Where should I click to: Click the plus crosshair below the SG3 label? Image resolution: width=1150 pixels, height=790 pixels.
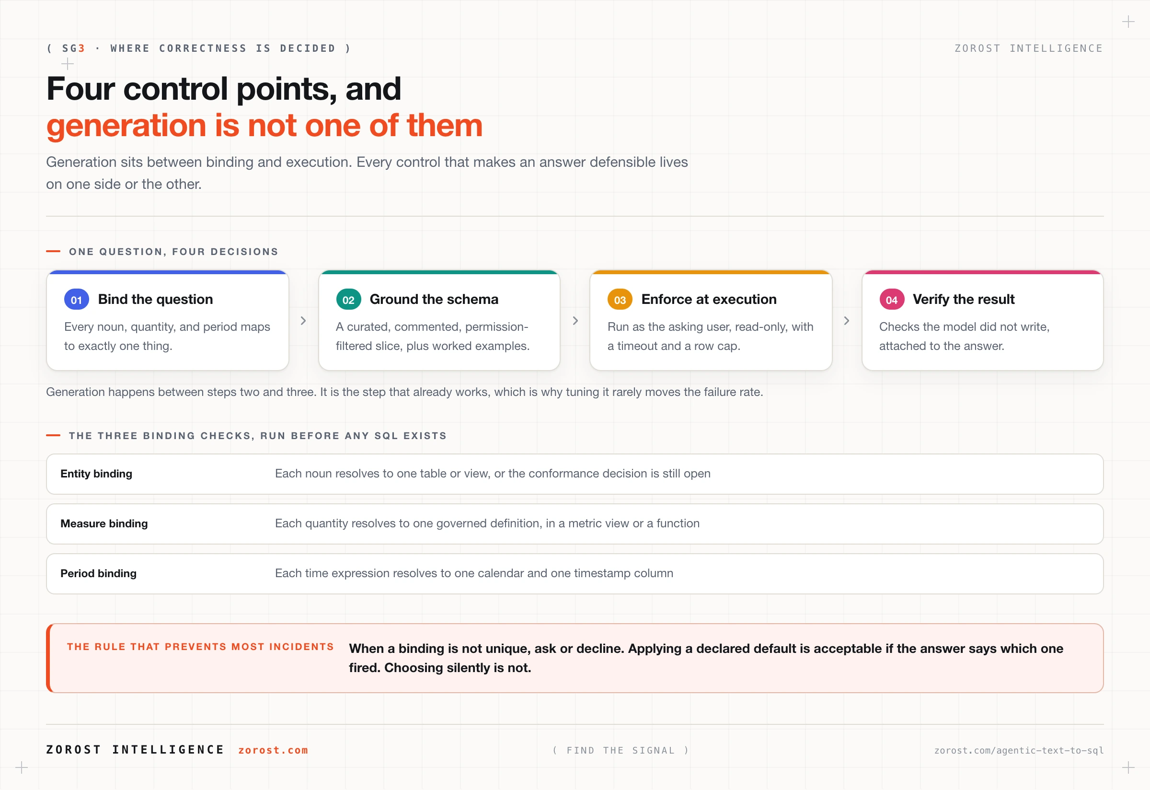pos(67,64)
